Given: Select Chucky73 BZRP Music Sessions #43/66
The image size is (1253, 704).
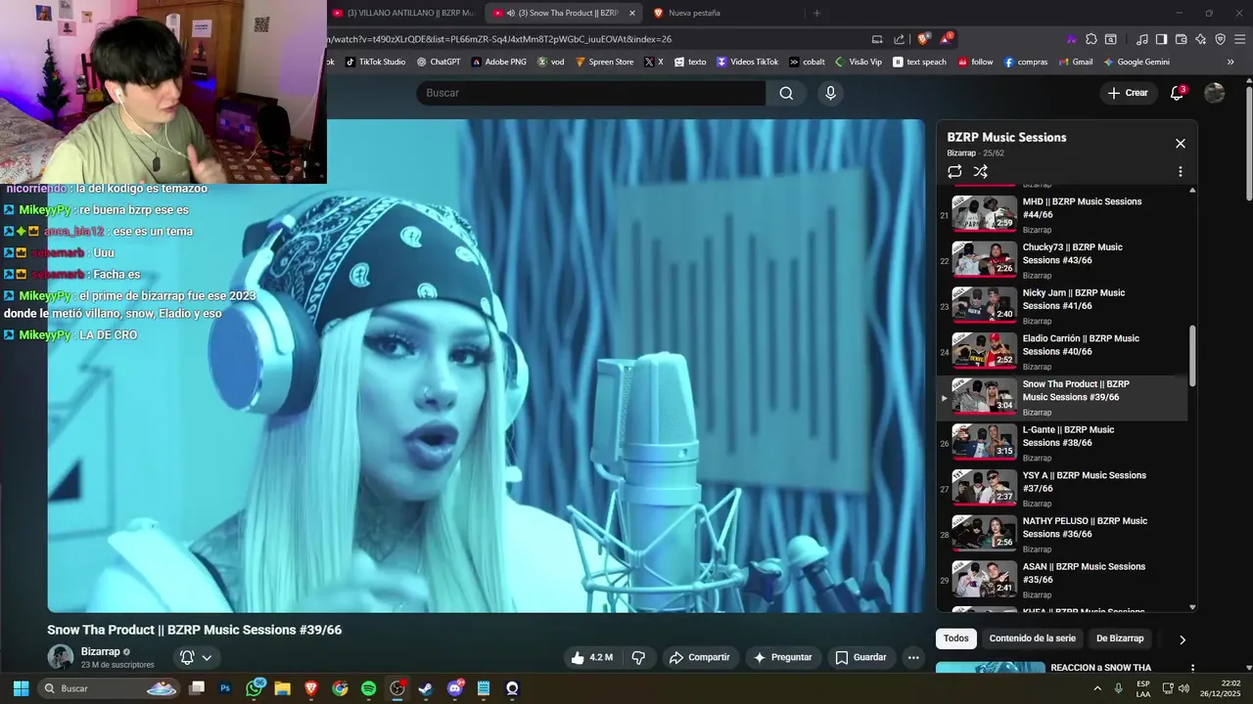Looking at the screenshot, I should click(x=1062, y=260).
